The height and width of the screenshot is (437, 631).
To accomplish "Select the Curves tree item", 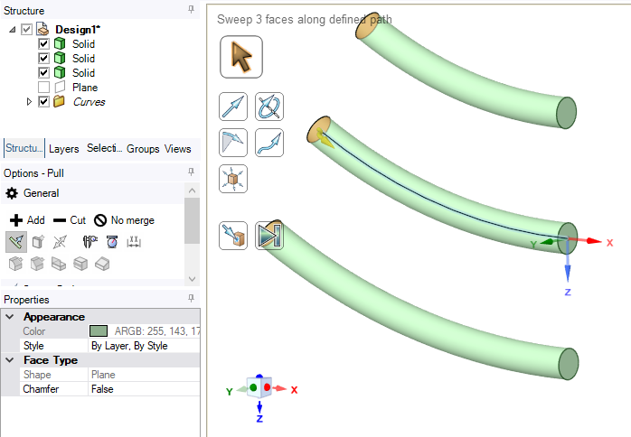I will click(89, 102).
